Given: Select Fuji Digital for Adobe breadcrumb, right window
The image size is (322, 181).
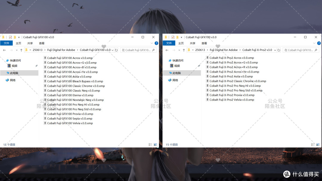Looking at the screenshot, I should click(x=224, y=50).
